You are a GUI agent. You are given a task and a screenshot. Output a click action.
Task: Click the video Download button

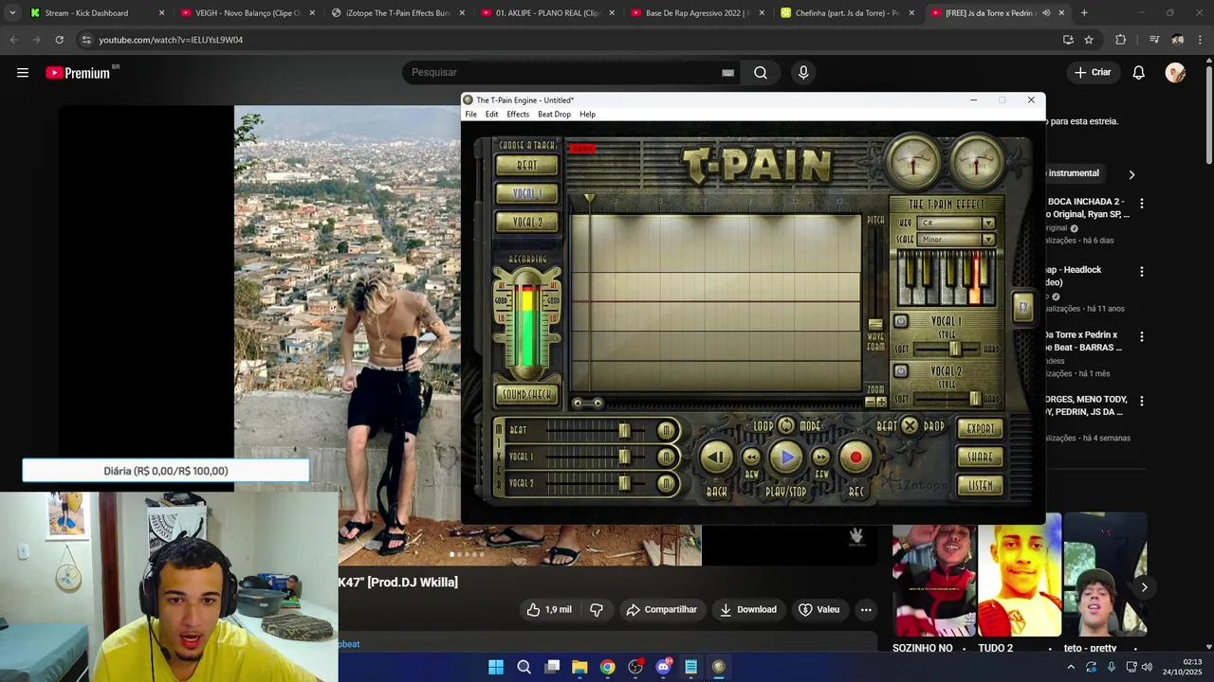747,610
